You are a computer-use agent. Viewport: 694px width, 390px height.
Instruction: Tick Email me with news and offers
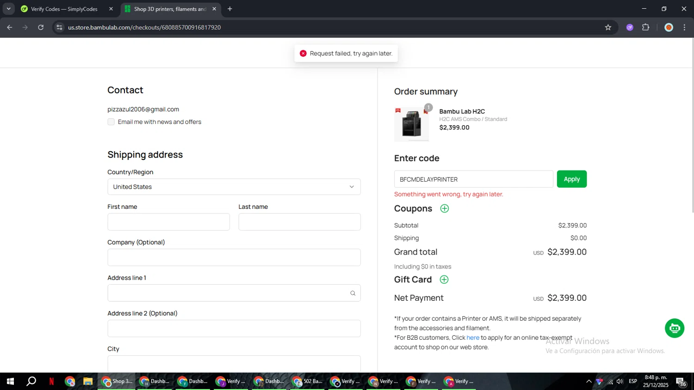tap(111, 122)
